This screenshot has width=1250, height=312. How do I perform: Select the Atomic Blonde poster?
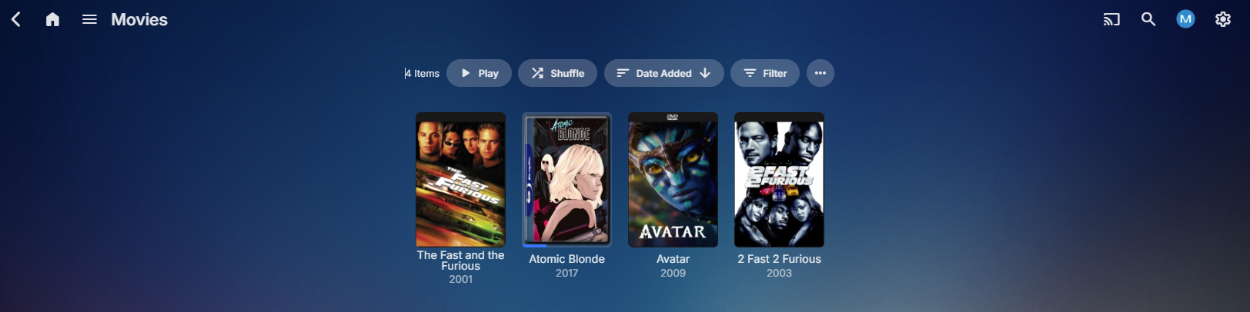click(567, 178)
